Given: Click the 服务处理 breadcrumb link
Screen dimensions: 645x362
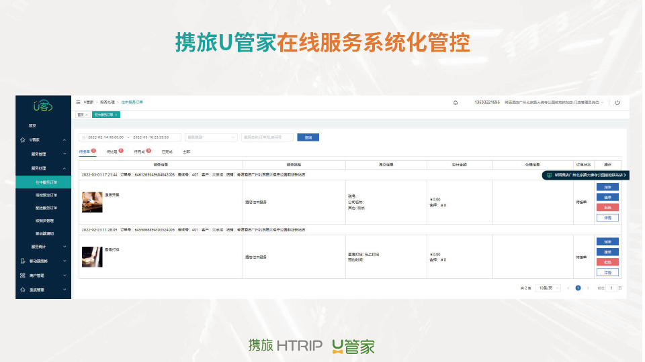Looking at the screenshot, I should click(107, 102).
